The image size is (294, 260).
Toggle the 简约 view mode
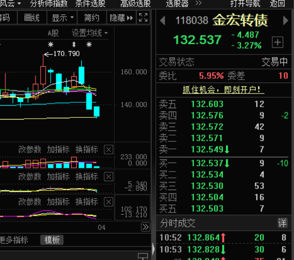coord(92,18)
